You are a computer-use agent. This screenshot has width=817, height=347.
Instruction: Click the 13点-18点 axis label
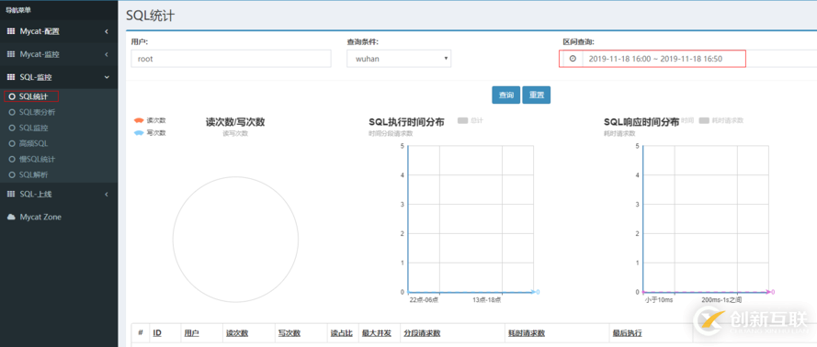487,300
